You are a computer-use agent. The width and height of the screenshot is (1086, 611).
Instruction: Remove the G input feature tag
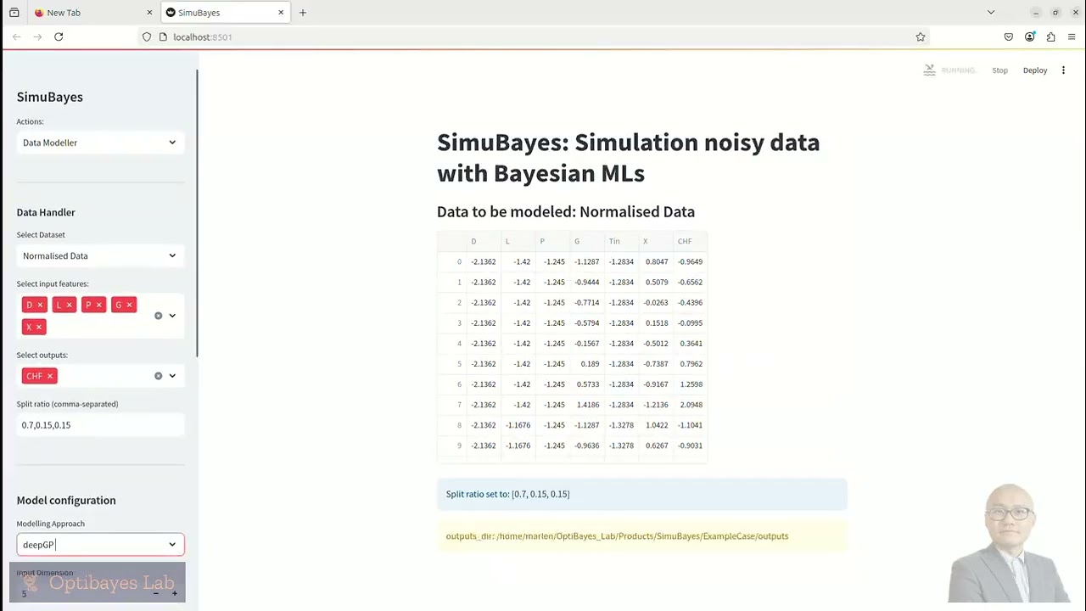click(129, 305)
